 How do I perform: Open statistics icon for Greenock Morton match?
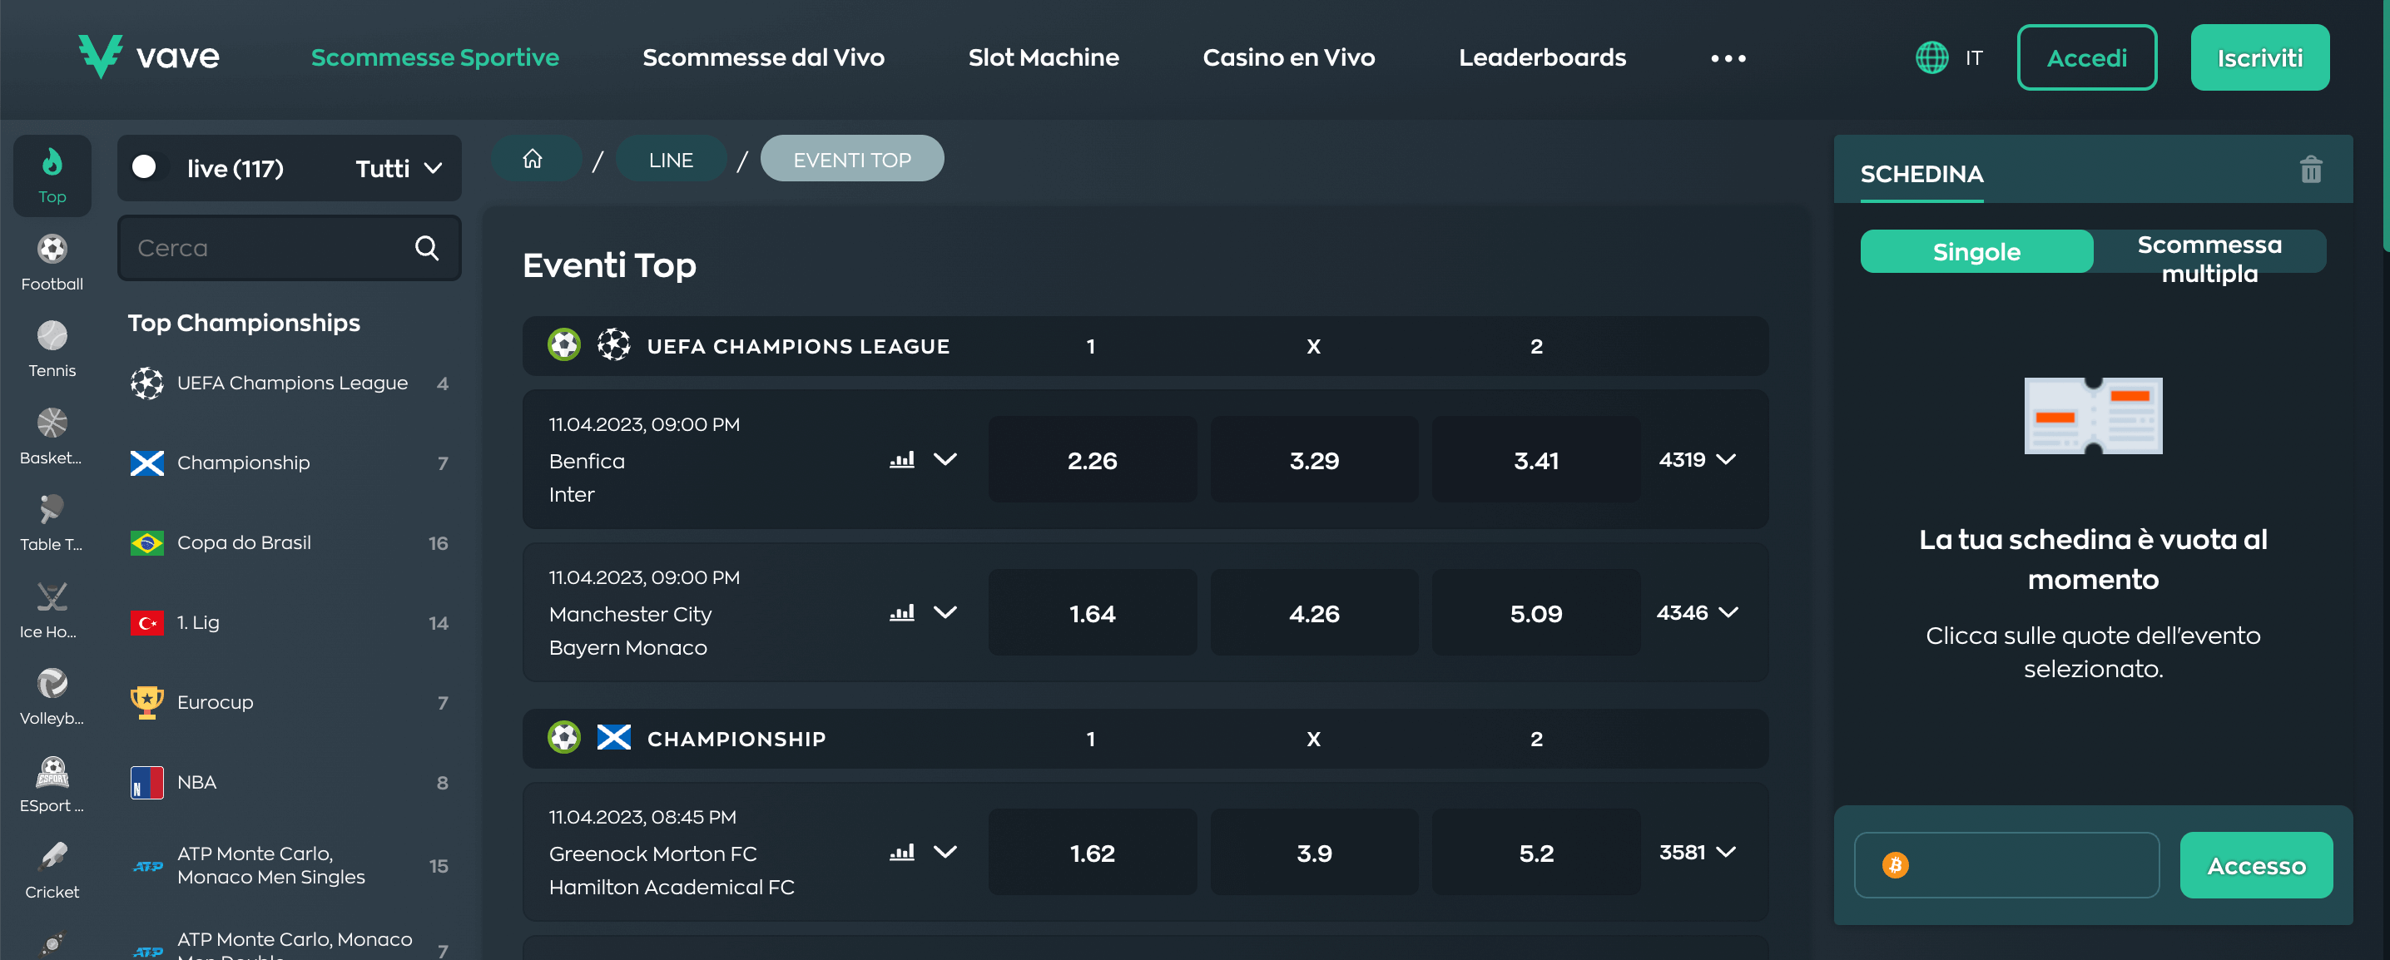(902, 852)
